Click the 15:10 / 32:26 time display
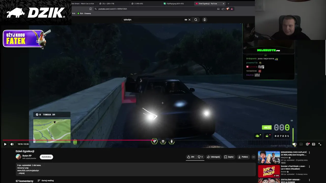326x183 pixels. 23,144
